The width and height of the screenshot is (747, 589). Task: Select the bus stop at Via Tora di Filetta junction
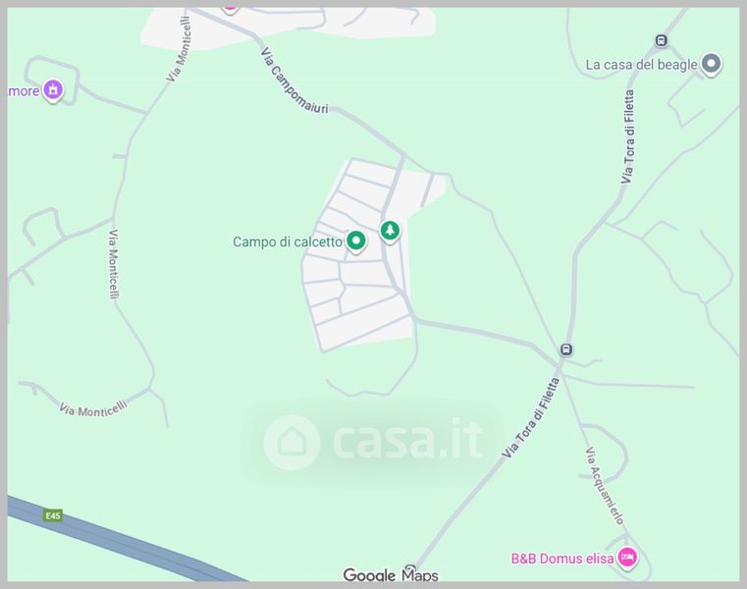tap(566, 349)
